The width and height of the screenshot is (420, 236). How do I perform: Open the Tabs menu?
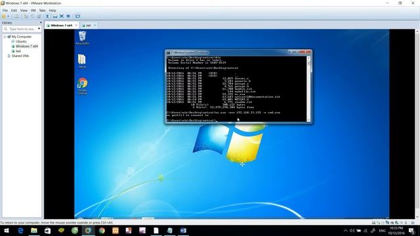[42, 10]
